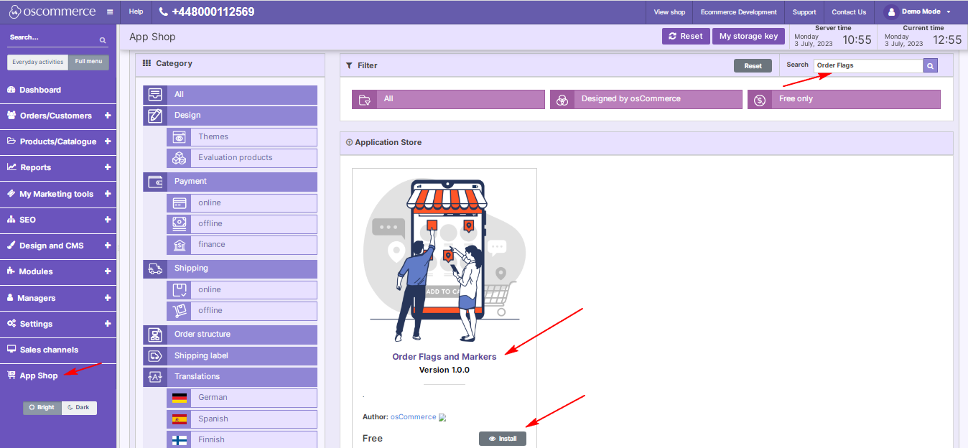Click the Shipping online box icon

180,290
